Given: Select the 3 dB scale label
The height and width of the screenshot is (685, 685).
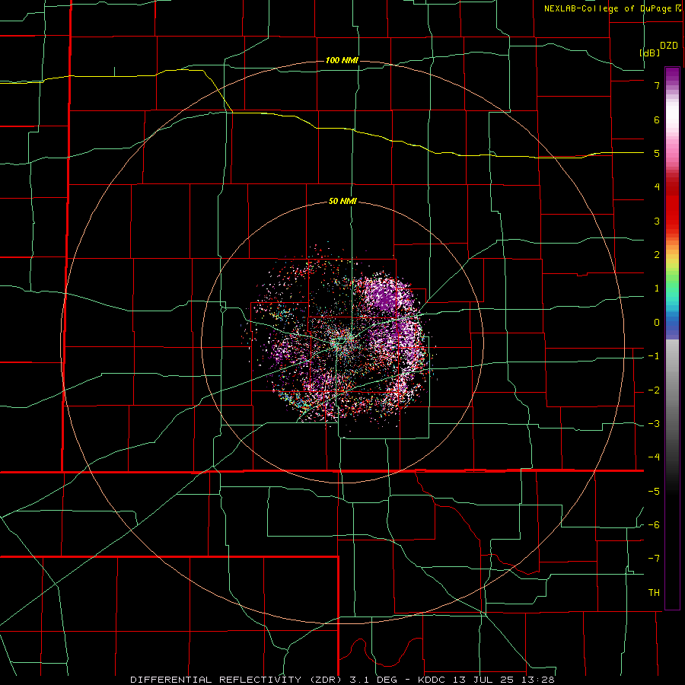Looking at the screenshot, I should pyautogui.click(x=657, y=221).
